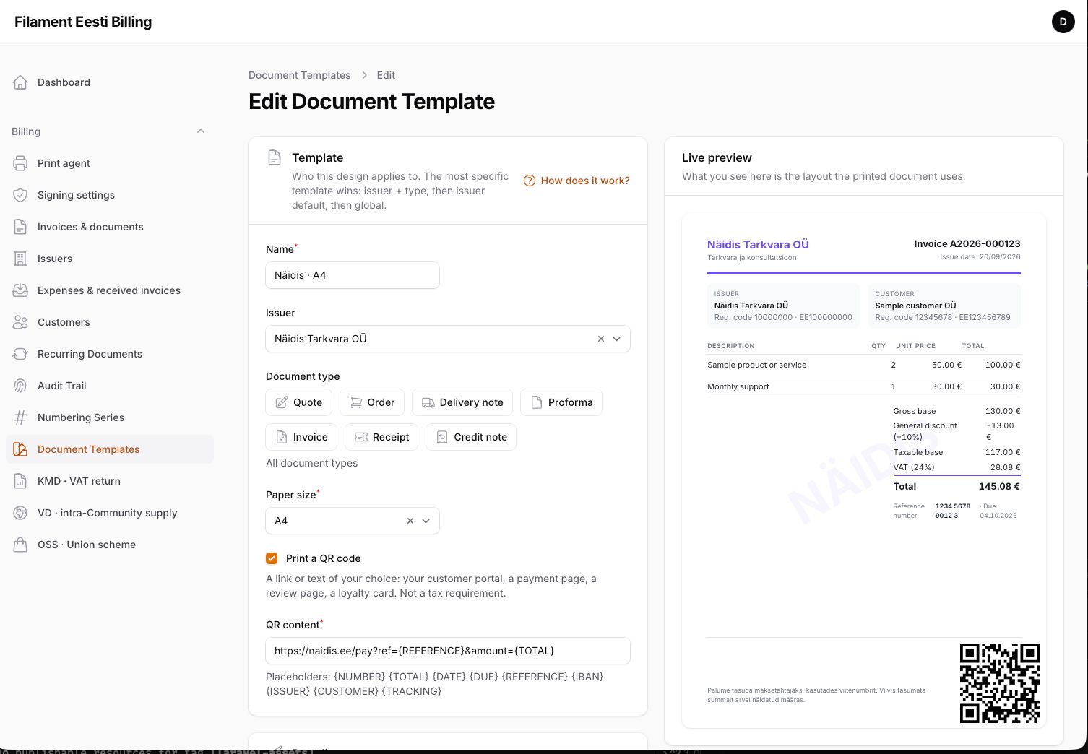
Task: Open Audit Trail in the sidebar
Action: coord(110,386)
